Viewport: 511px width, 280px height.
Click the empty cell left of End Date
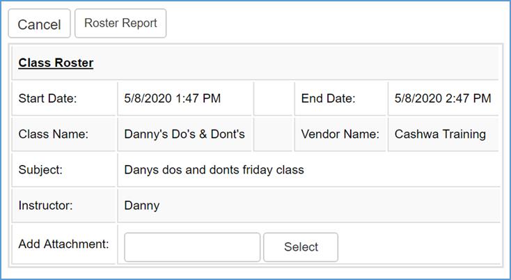[273, 98]
